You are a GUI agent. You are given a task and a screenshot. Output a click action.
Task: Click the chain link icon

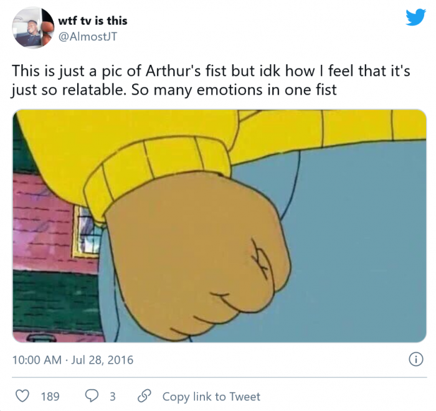[x=145, y=396]
